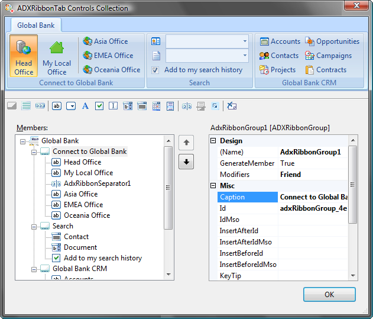Click the delete control toolbar icon
The width and height of the screenshot is (373, 319).
pyautogui.click(x=232, y=106)
